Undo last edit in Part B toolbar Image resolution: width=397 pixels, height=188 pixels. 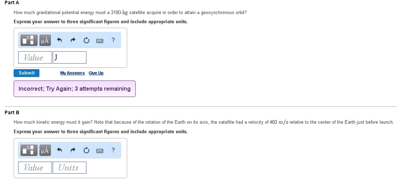click(59, 150)
